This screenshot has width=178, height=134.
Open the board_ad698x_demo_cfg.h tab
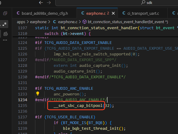click(x=44, y=13)
